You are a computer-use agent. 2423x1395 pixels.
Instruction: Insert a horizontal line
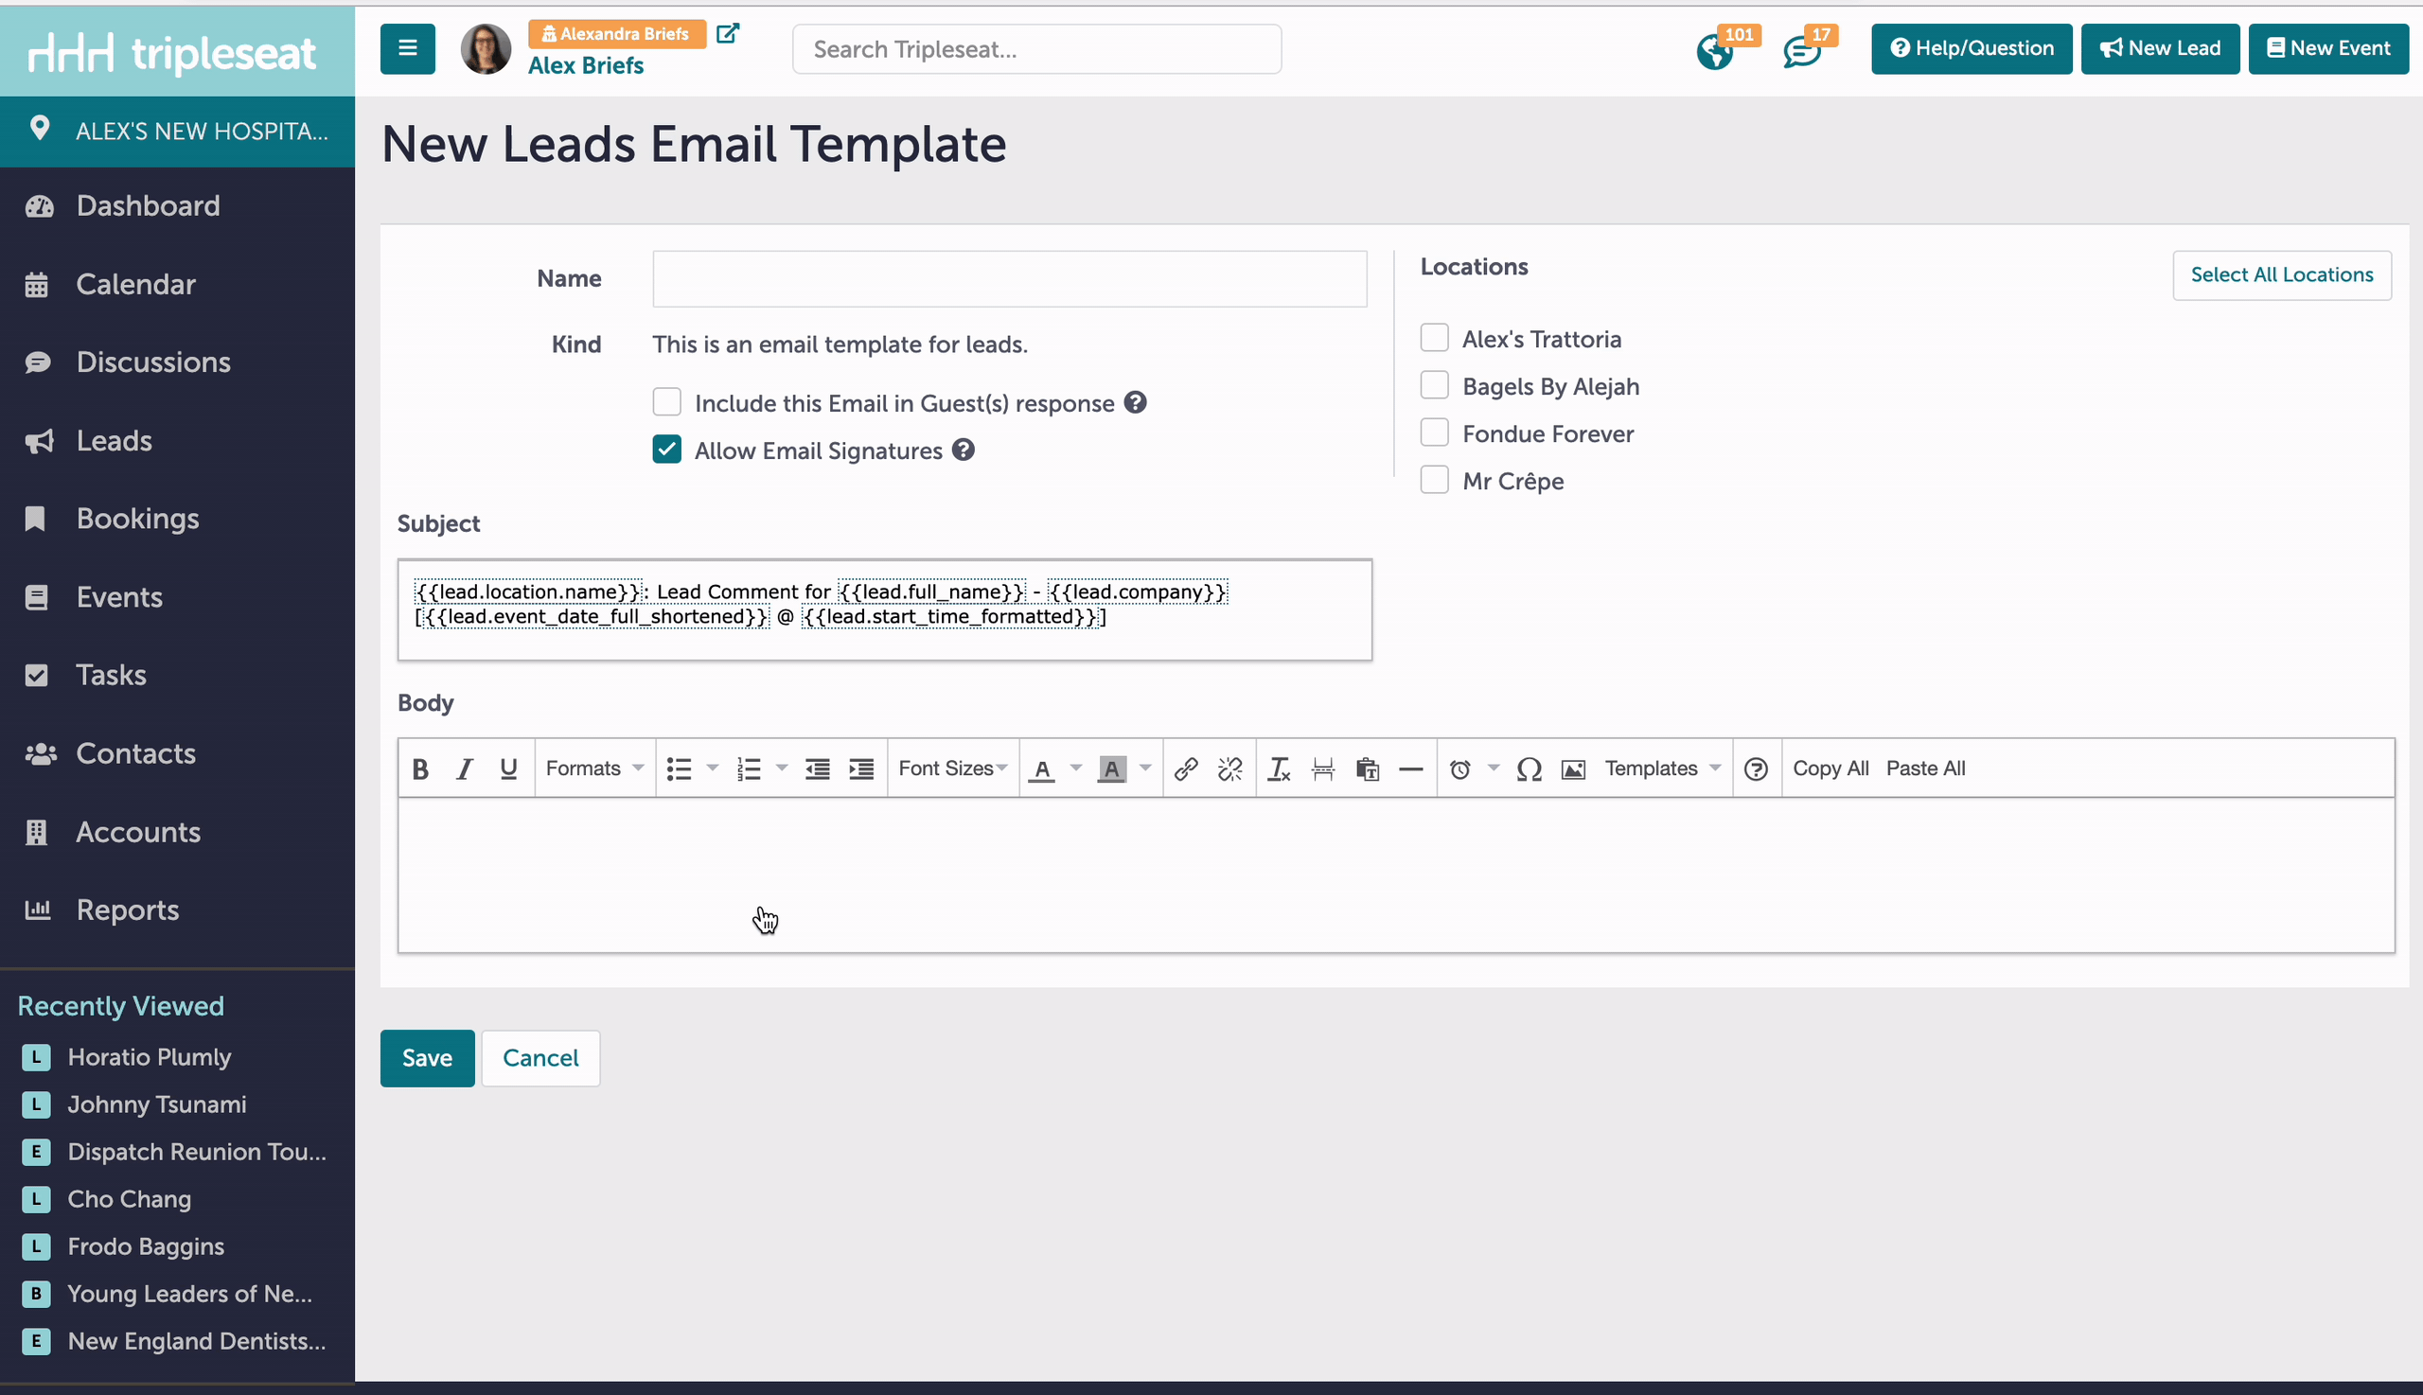(x=1410, y=768)
